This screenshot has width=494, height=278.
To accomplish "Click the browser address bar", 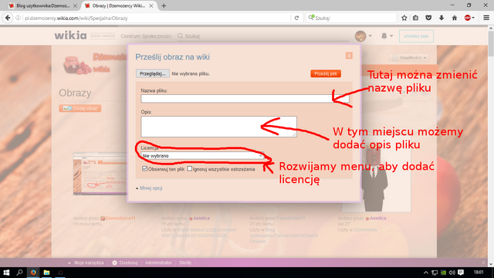I will 157,18.
